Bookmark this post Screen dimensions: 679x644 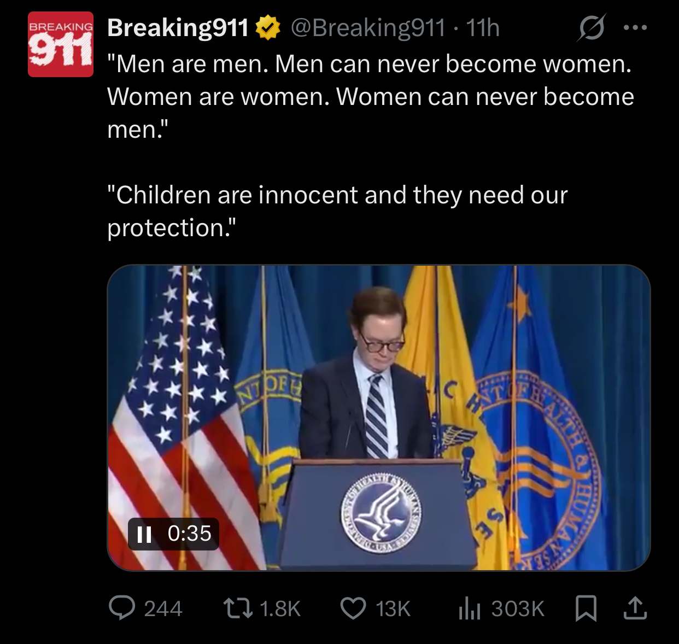point(586,608)
